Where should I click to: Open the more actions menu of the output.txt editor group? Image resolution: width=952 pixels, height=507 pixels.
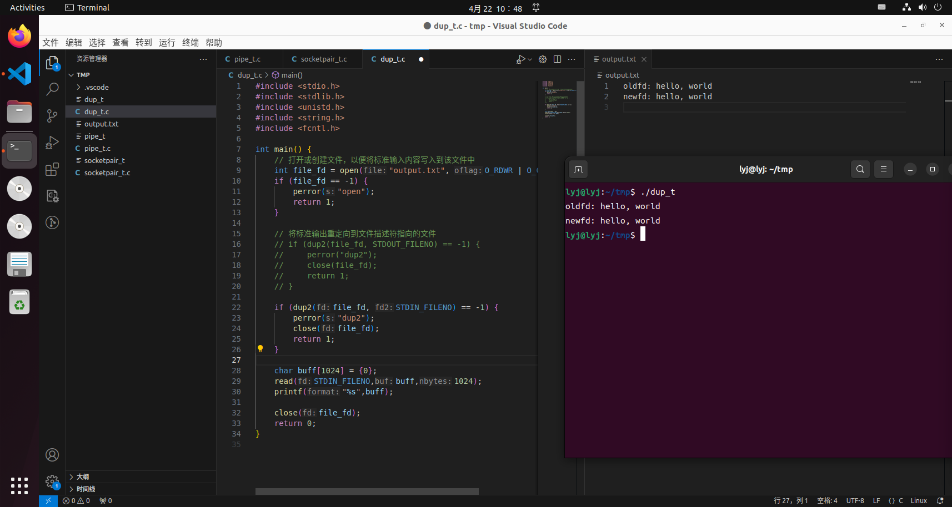pyautogui.click(x=939, y=59)
